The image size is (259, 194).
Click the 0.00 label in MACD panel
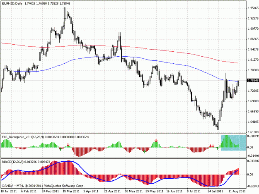251,175
